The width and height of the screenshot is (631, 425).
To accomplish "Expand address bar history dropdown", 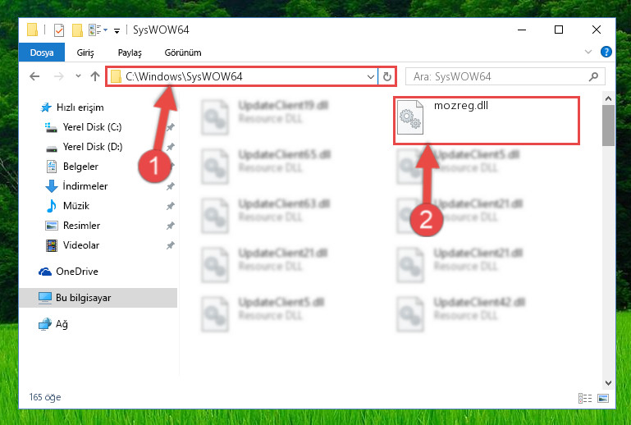I will pos(371,76).
